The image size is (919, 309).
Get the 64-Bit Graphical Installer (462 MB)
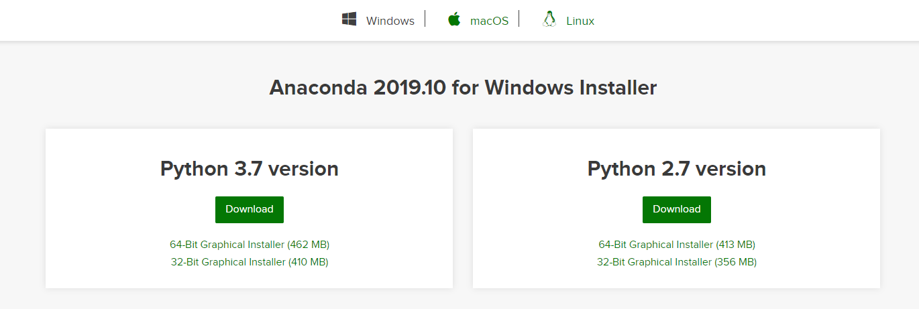250,245
